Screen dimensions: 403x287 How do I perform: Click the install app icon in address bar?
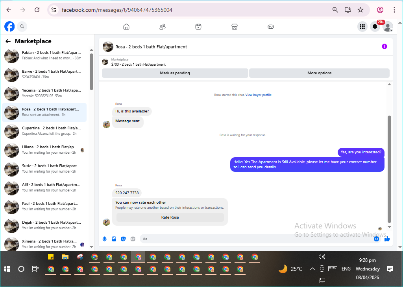pyautogui.click(x=348, y=10)
